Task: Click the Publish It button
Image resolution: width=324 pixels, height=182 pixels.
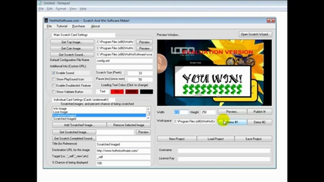Action: click(x=260, y=112)
